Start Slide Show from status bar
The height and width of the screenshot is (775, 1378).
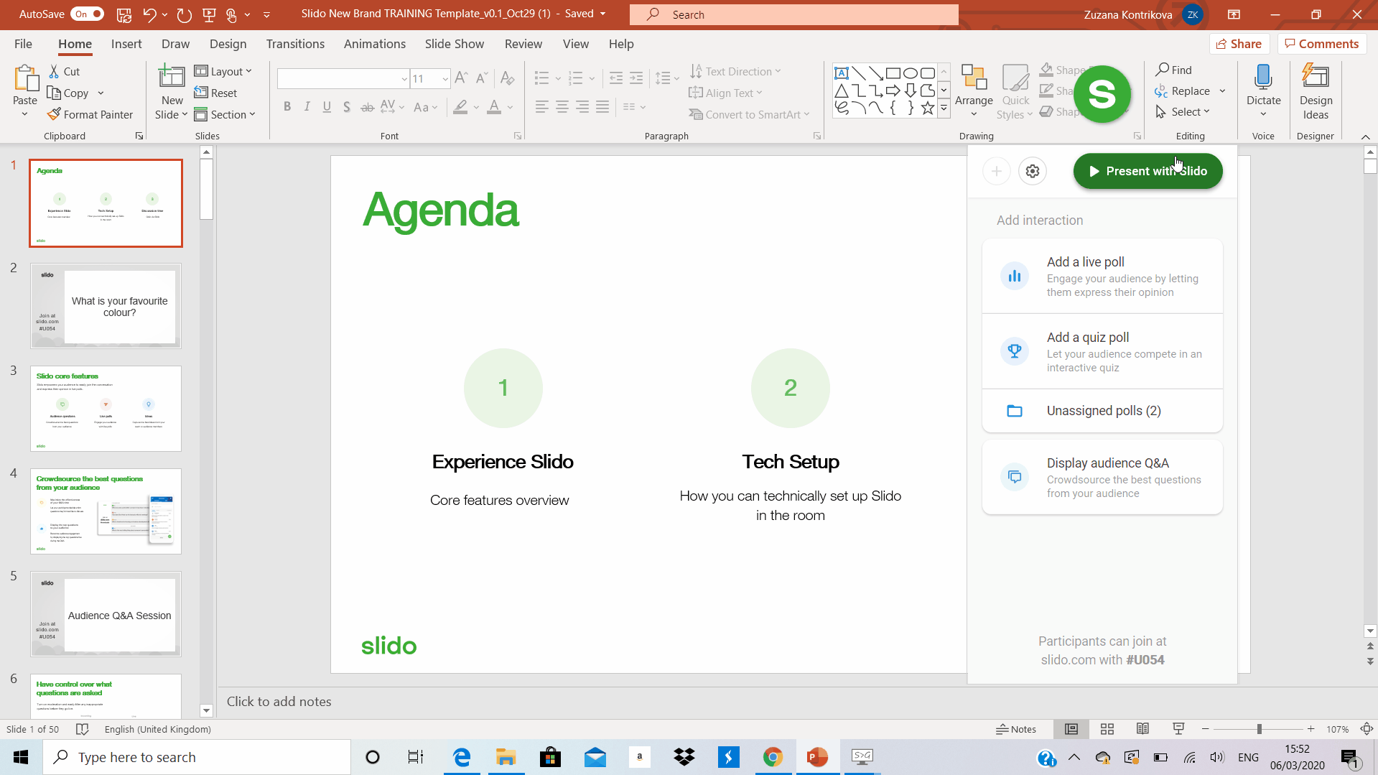[x=1178, y=729]
